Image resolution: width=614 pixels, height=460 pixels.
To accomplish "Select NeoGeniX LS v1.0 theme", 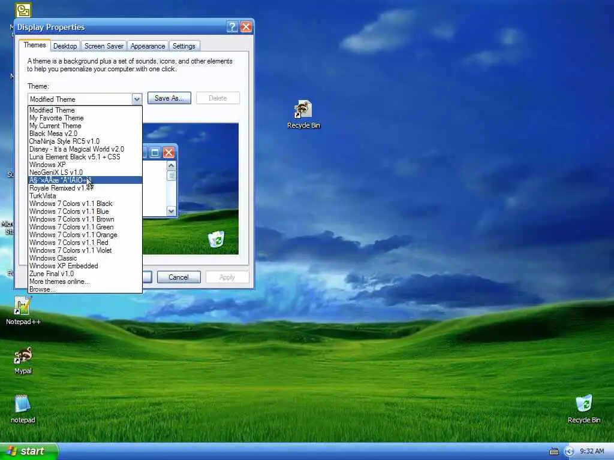I will pyautogui.click(x=85, y=172).
